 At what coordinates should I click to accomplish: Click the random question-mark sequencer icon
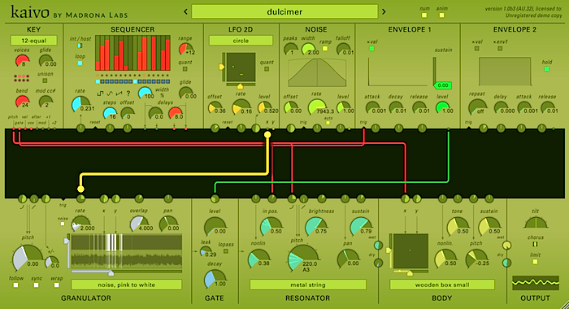point(128,94)
